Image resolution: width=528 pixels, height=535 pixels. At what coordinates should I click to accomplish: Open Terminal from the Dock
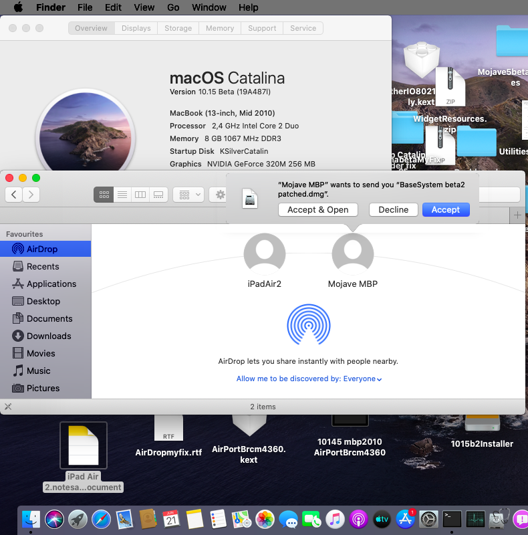[452, 520]
